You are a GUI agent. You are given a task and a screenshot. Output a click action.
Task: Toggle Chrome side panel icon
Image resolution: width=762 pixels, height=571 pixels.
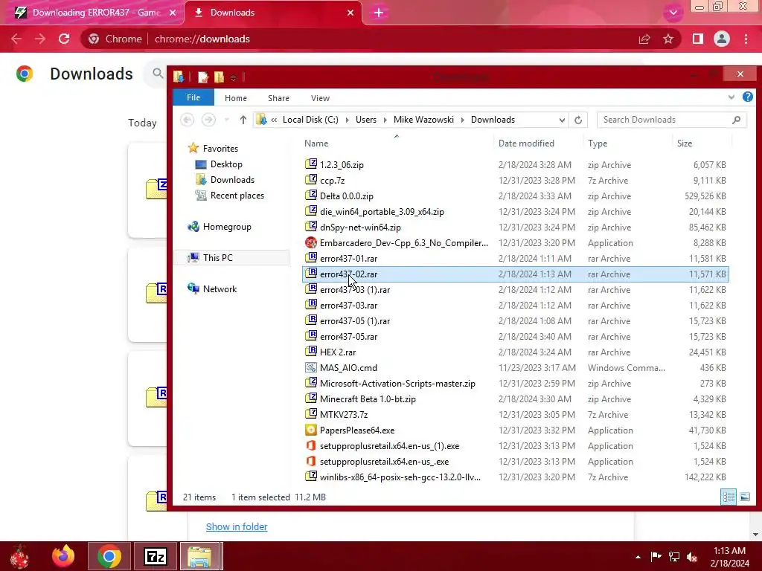[698, 39]
